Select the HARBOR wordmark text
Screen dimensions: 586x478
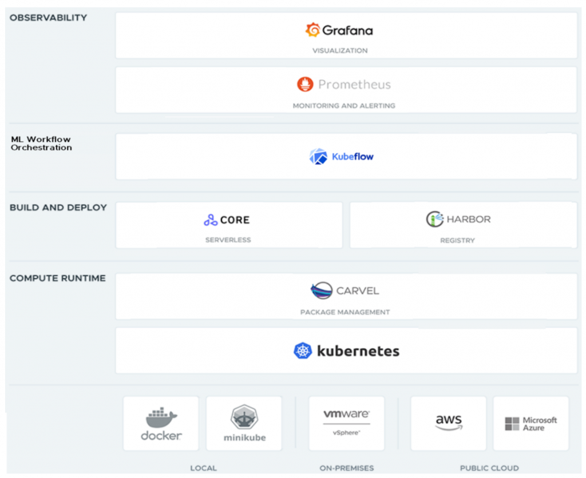(469, 219)
